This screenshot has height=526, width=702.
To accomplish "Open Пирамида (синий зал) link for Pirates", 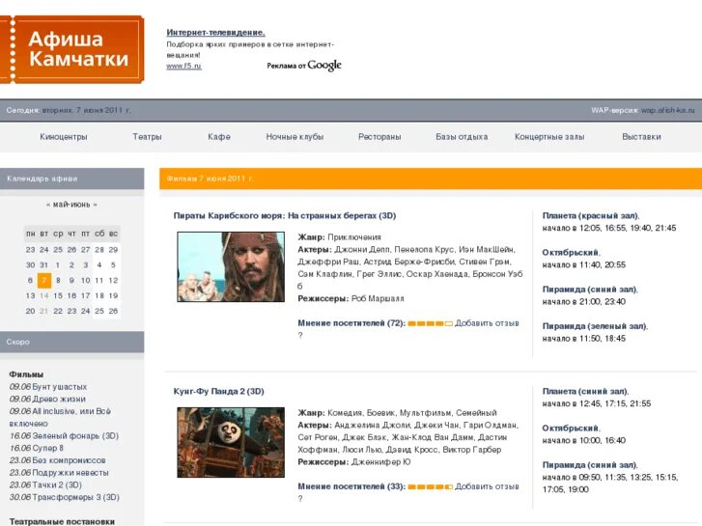I will pyautogui.click(x=590, y=290).
